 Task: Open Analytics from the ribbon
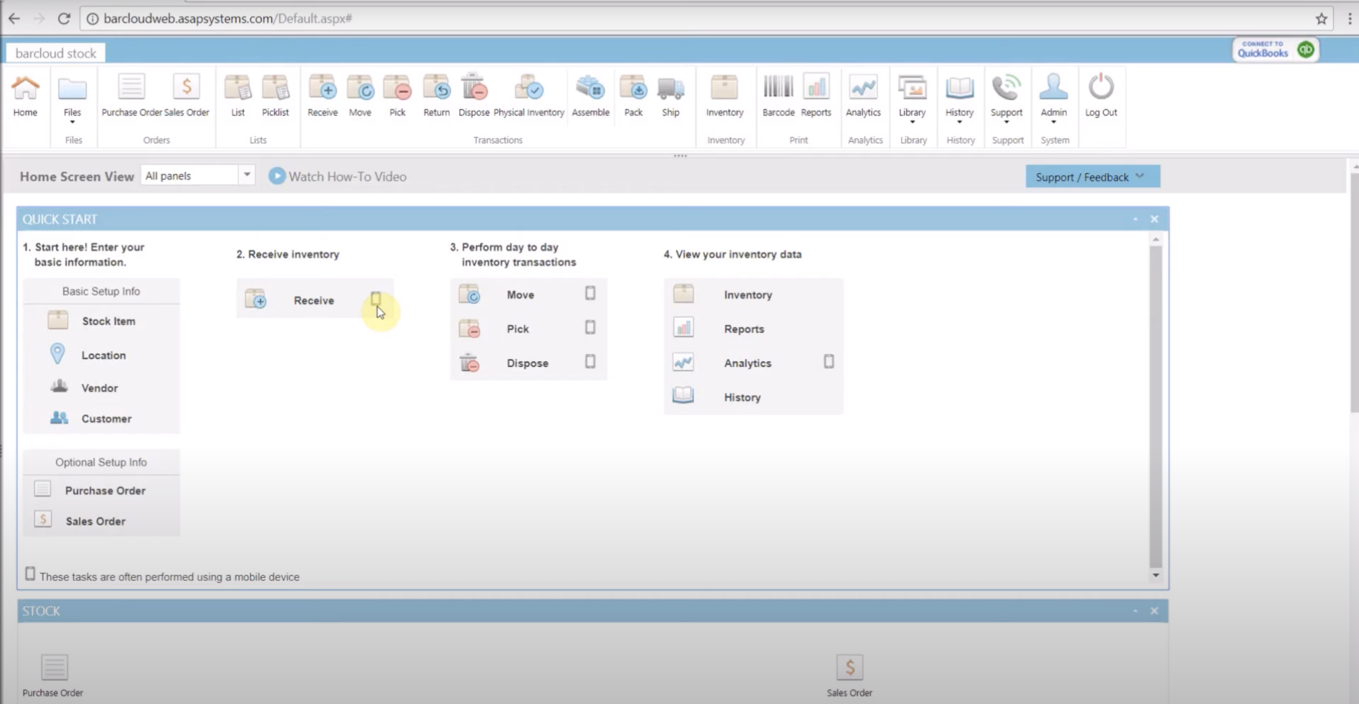(862, 96)
